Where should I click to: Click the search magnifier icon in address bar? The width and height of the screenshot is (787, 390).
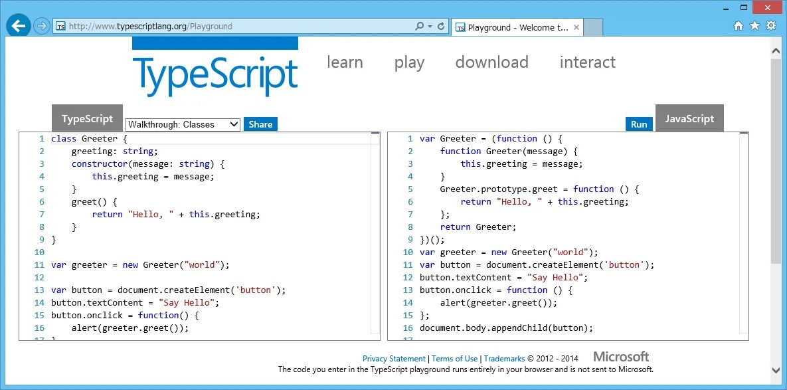(420, 26)
